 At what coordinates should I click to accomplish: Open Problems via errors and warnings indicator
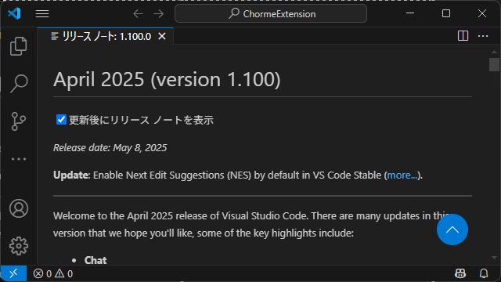[x=53, y=273]
